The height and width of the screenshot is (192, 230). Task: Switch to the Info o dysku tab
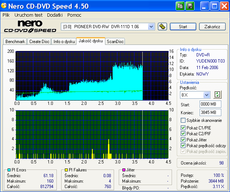click(x=64, y=42)
